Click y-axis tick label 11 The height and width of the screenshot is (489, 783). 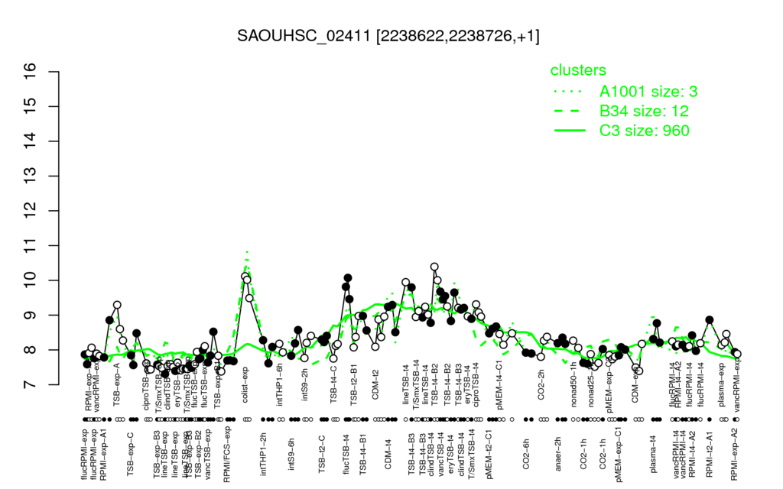(x=31, y=245)
